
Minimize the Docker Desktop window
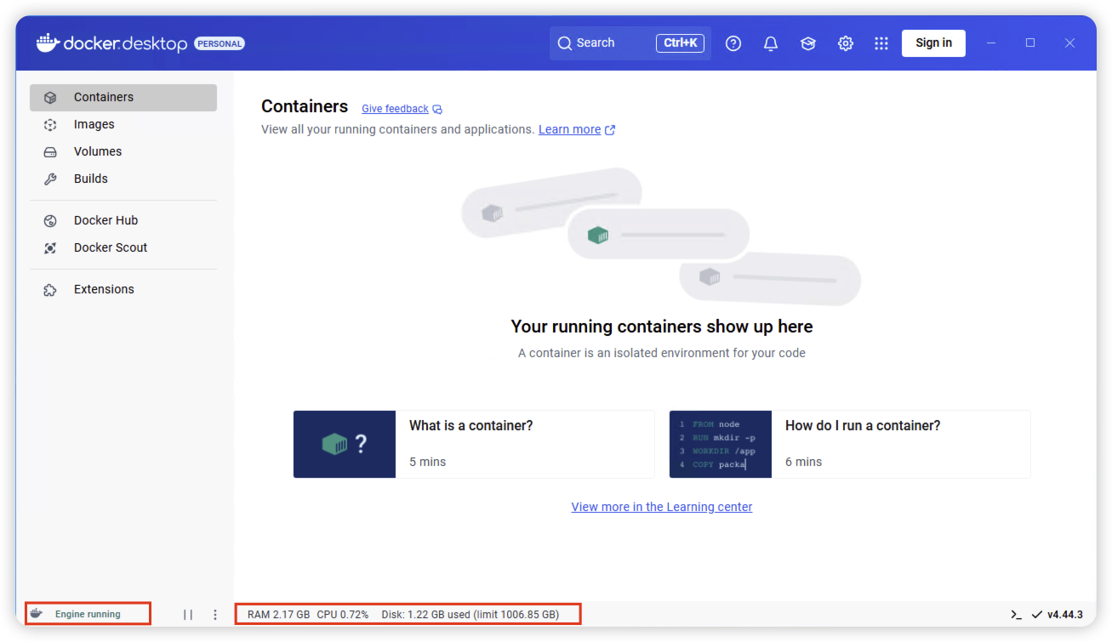click(991, 43)
